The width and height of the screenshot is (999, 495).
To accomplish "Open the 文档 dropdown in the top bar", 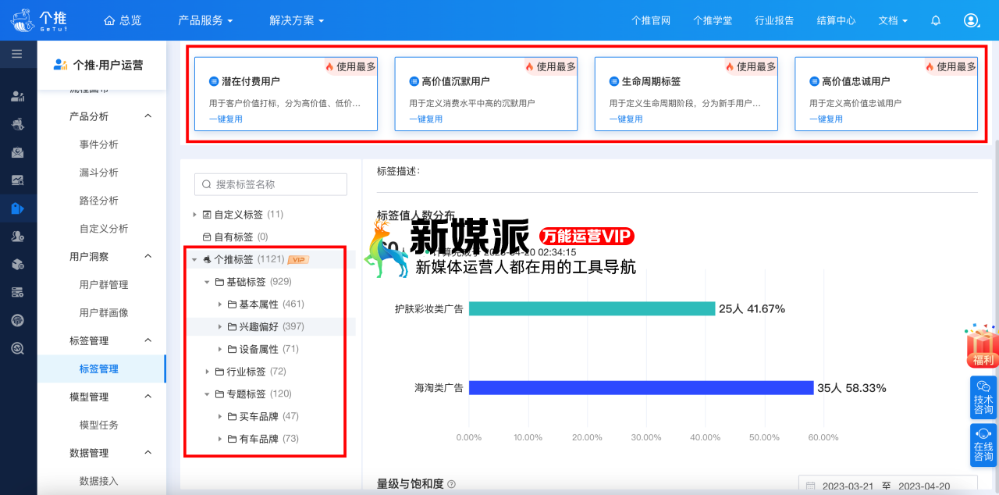I will tap(893, 20).
